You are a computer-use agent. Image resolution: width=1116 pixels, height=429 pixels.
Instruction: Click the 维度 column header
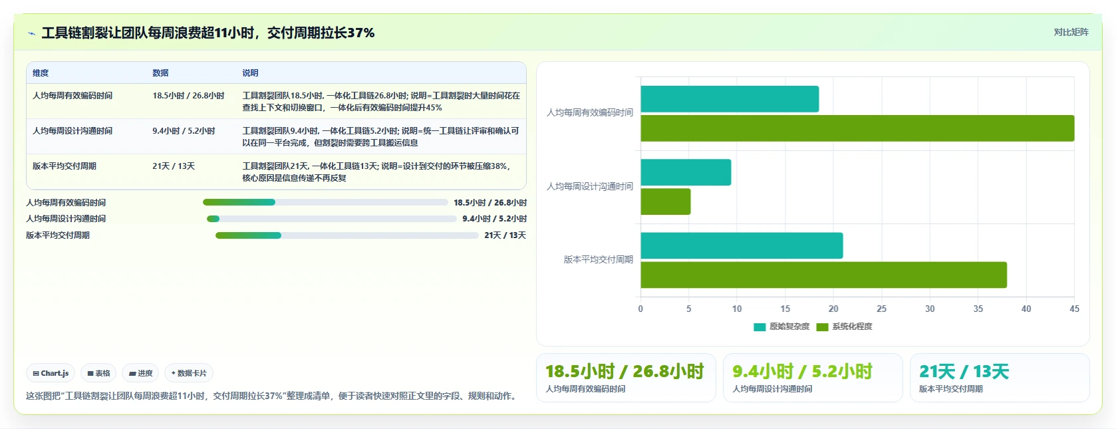[x=41, y=73]
